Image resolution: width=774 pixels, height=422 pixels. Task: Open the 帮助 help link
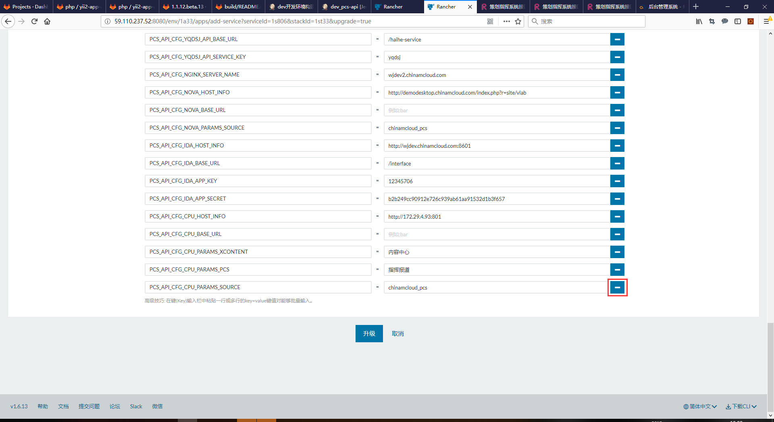43,406
